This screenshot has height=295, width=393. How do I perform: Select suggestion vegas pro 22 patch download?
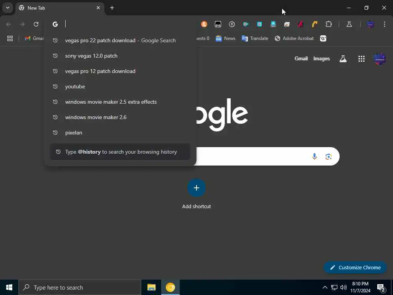coord(120,40)
